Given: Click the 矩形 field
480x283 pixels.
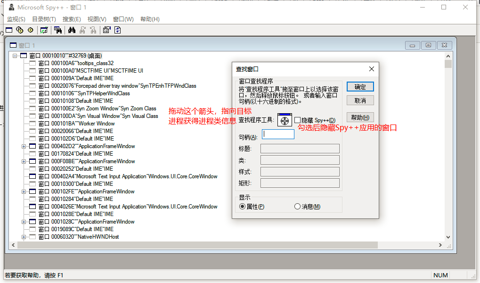Looking at the screenshot, I should coord(300,183).
